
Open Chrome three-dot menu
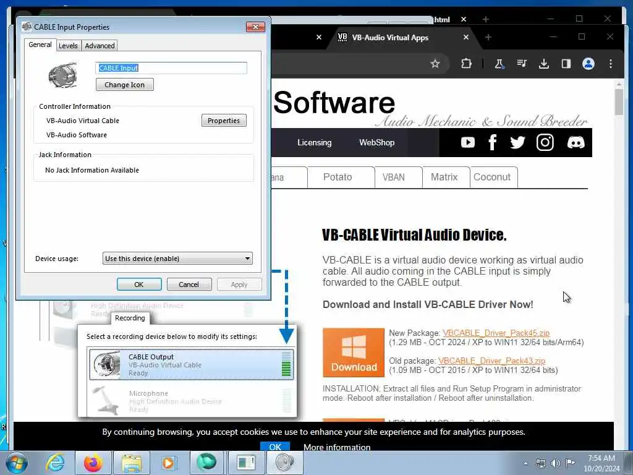tap(610, 64)
